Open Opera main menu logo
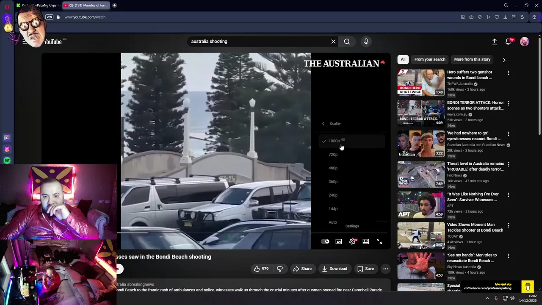The image size is (542, 305). pos(7,6)
